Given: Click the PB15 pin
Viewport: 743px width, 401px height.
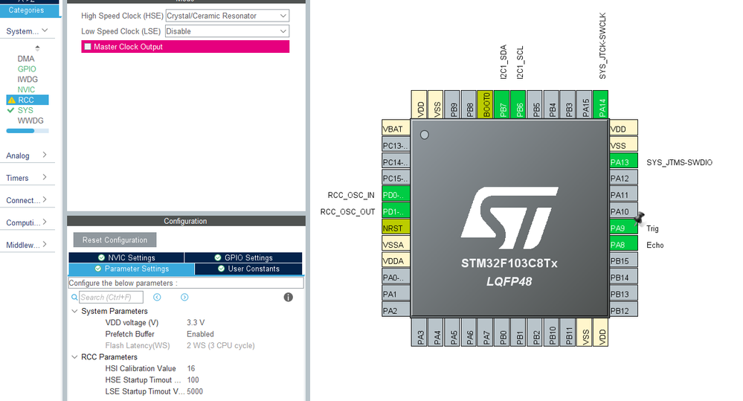Looking at the screenshot, I should click(623, 260).
